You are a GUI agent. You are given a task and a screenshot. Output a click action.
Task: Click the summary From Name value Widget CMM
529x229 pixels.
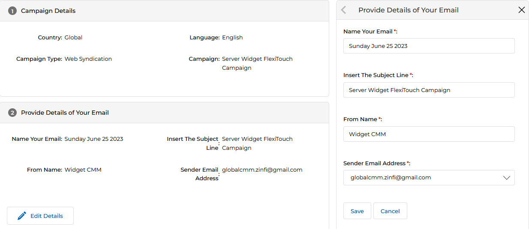[83, 170]
